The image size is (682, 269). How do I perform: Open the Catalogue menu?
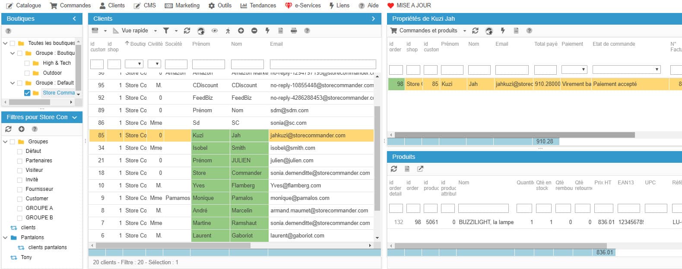(x=24, y=6)
